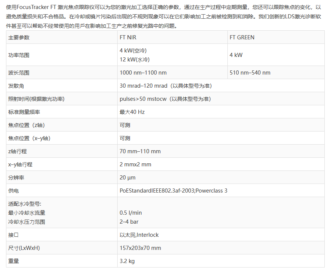Click the 0.5 l/min cooling flow value
This screenshot has height=269, width=333.
point(130,213)
